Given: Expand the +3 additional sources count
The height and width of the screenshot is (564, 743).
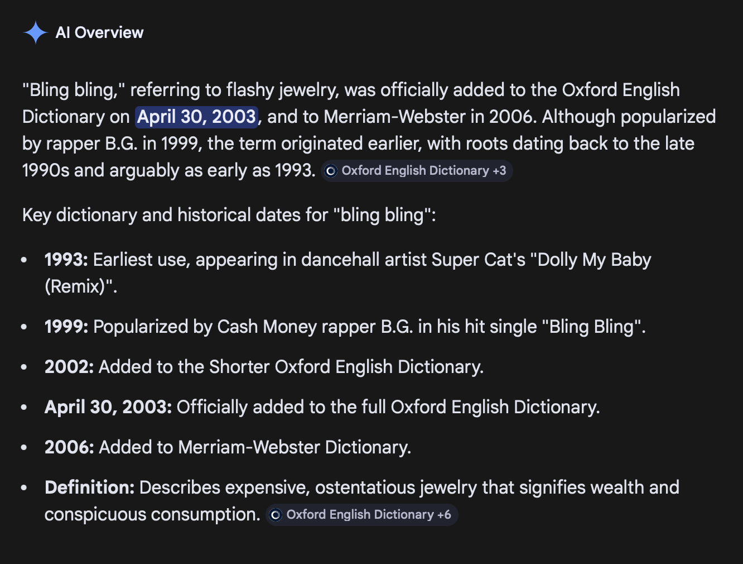Looking at the screenshot, I should pyautogui.click(x=499, y=171).
